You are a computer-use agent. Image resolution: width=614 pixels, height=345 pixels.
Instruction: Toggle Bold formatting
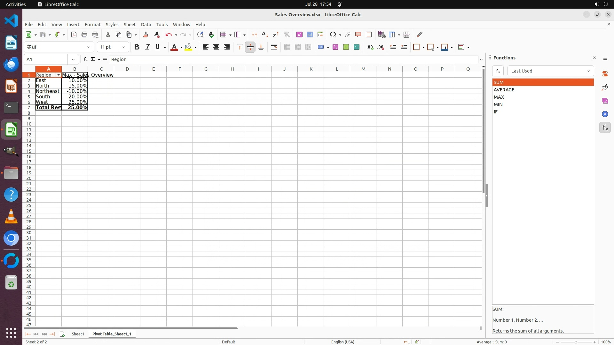point(137,47)
